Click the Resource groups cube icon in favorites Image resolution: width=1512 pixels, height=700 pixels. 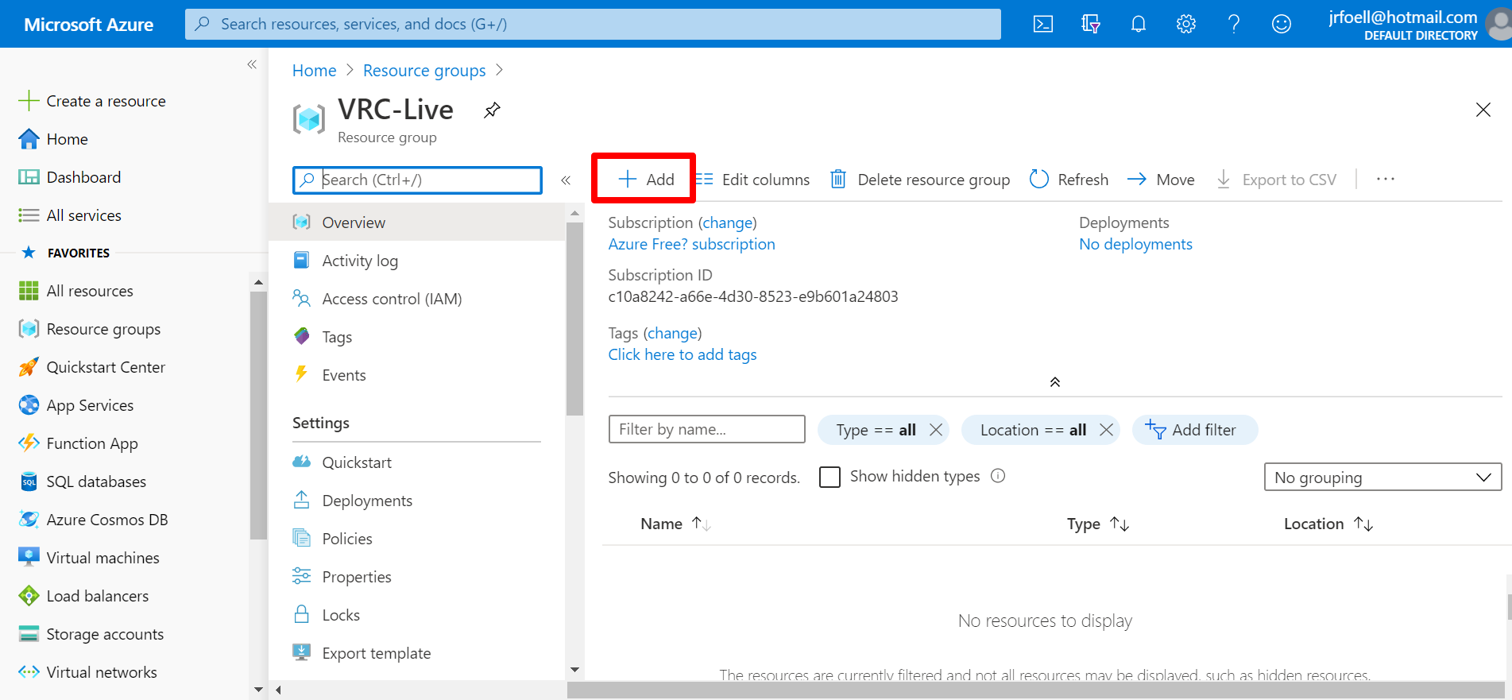[29, 329]
